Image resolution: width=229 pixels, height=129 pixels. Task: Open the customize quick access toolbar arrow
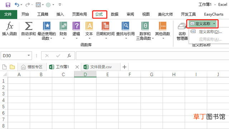coord(60,5)
